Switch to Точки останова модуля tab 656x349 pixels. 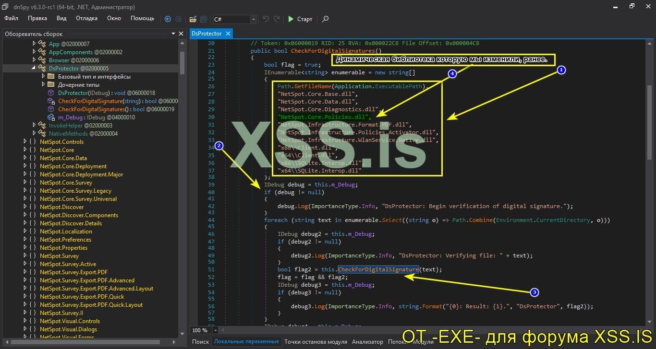pyautogui.click(x=316, y=342)
